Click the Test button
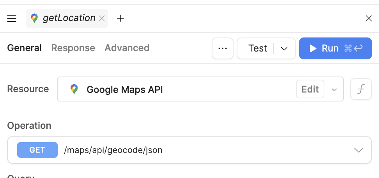The width and height of the screenshot is (379, 178). 257,48
